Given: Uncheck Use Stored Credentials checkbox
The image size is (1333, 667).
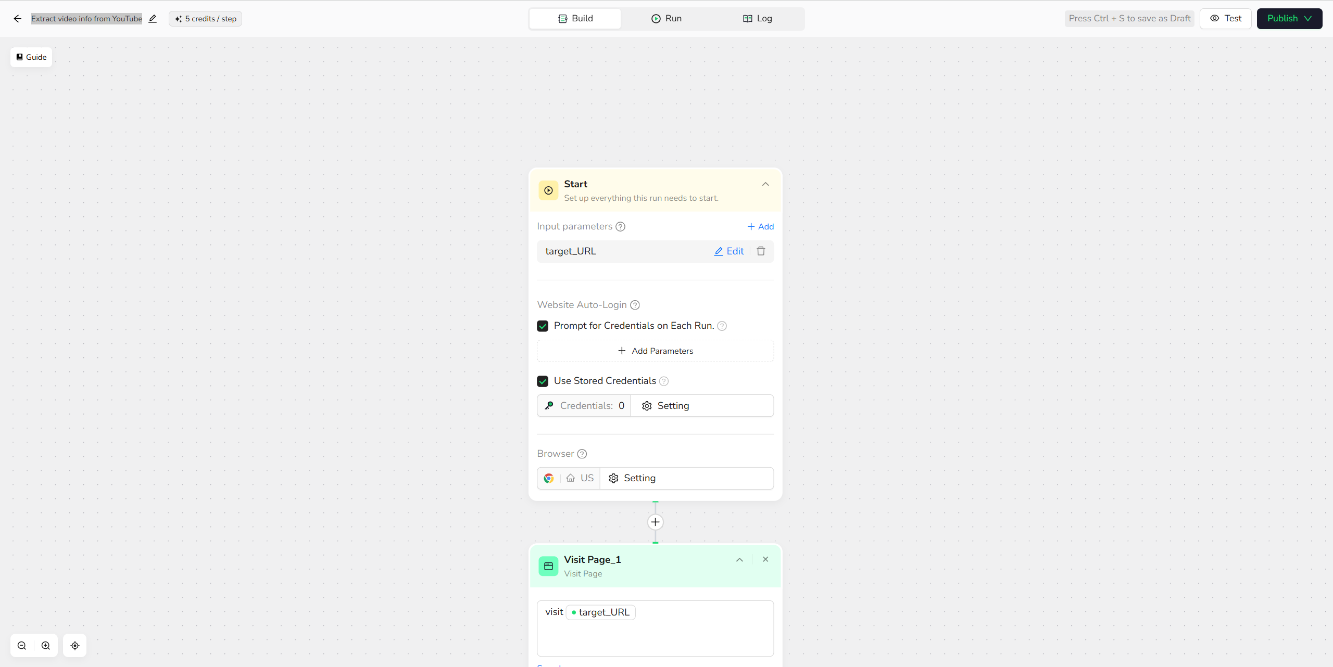Looking at the screenshot, I should (x=543, y=381).
